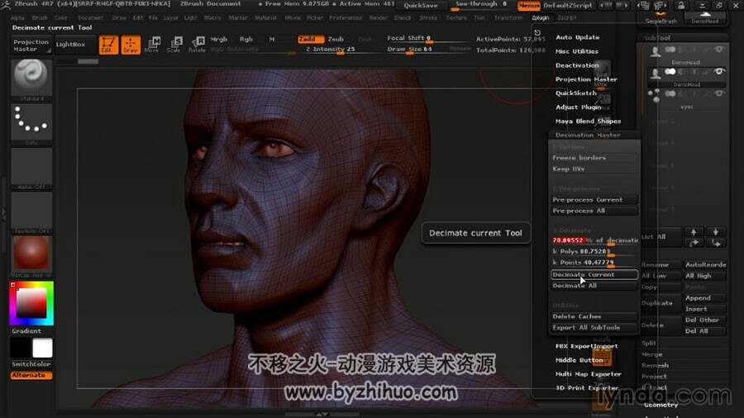744x418 pixels.
Task: Open the Zplugin menu
Action: 540,17
